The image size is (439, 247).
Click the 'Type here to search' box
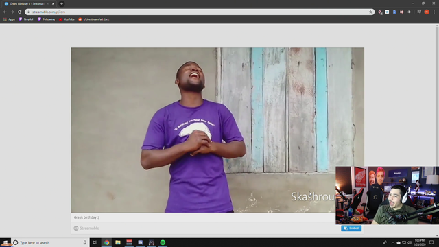point(50,242)
